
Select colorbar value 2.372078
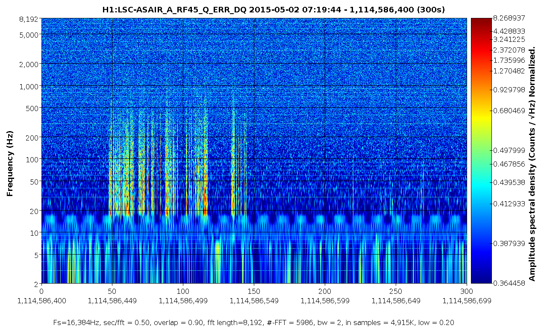tap(509, 50)
